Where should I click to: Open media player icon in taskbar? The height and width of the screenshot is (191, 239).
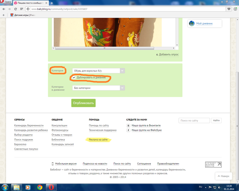tap(28, 187)
